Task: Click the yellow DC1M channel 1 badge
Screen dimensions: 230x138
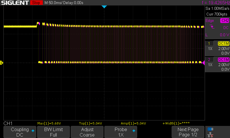Action: pos(224,43)
